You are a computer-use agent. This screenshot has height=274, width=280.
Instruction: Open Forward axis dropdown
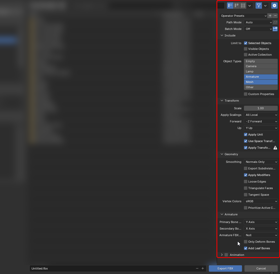tap(261, 121)
